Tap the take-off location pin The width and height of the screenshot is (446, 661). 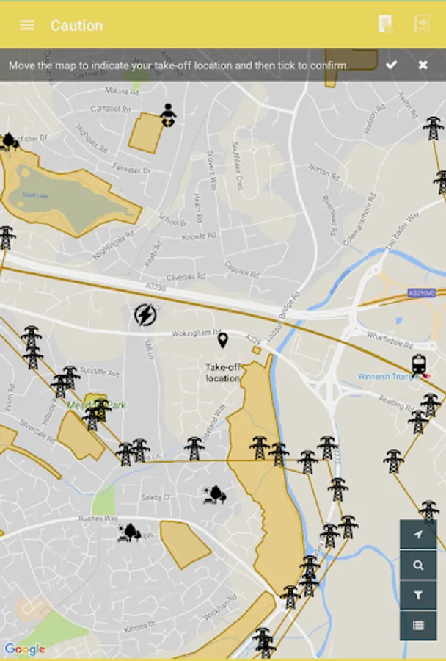pyautogui.click(x=223, y=340)
